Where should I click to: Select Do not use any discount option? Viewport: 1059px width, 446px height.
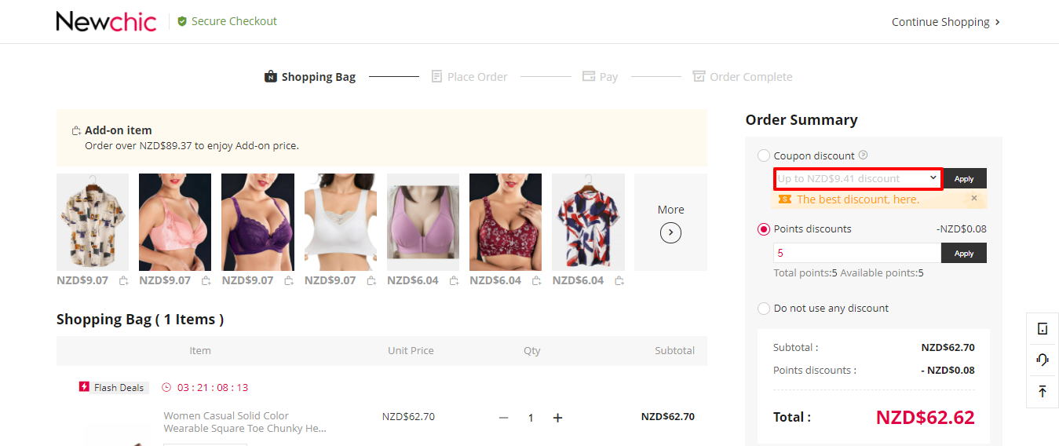(x=764, y=309)
